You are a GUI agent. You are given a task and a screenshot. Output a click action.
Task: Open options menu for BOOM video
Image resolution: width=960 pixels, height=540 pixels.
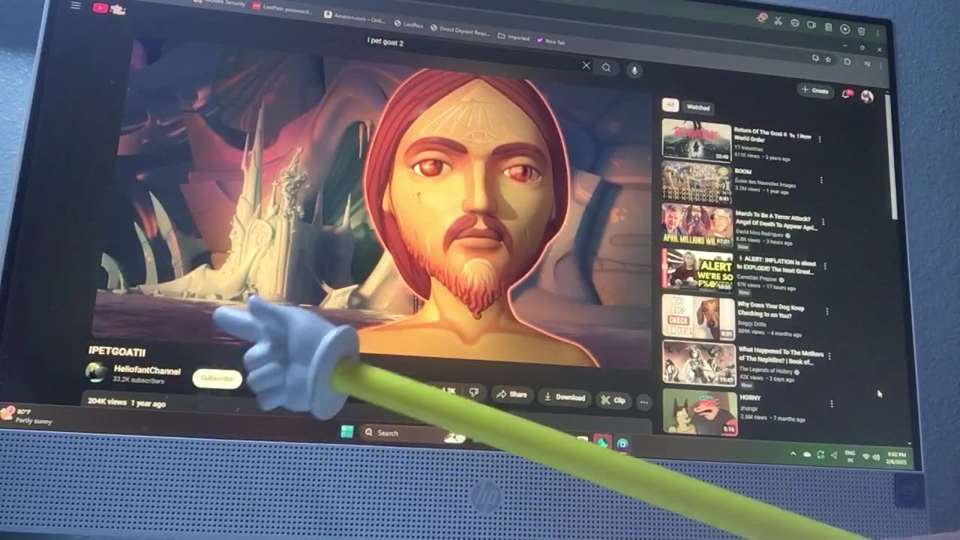pos(821,180)
